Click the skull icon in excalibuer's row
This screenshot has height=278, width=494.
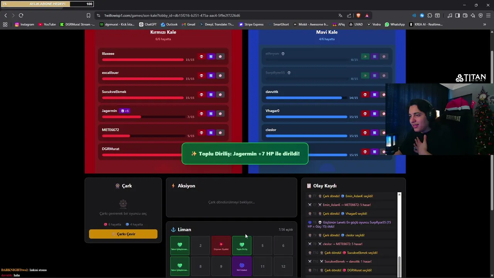pos(201,75)
